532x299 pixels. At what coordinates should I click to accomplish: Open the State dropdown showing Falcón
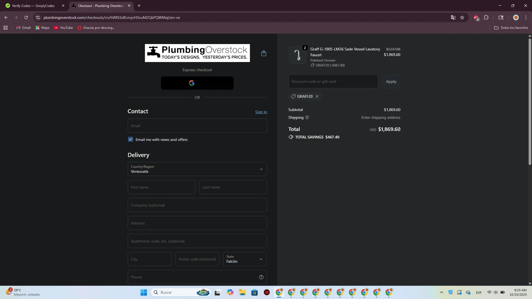pyautogui.click(x=245, y=259)
